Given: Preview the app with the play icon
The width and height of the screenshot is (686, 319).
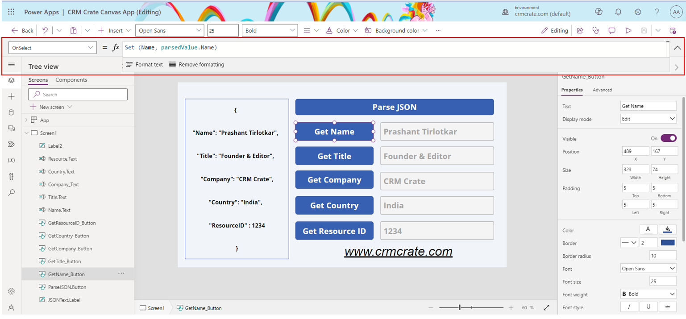Looking at the screenshot, I should coord(628,30).
